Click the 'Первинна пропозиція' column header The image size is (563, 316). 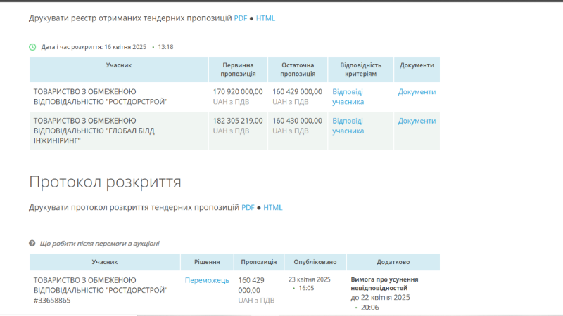[x=238, y=69]
